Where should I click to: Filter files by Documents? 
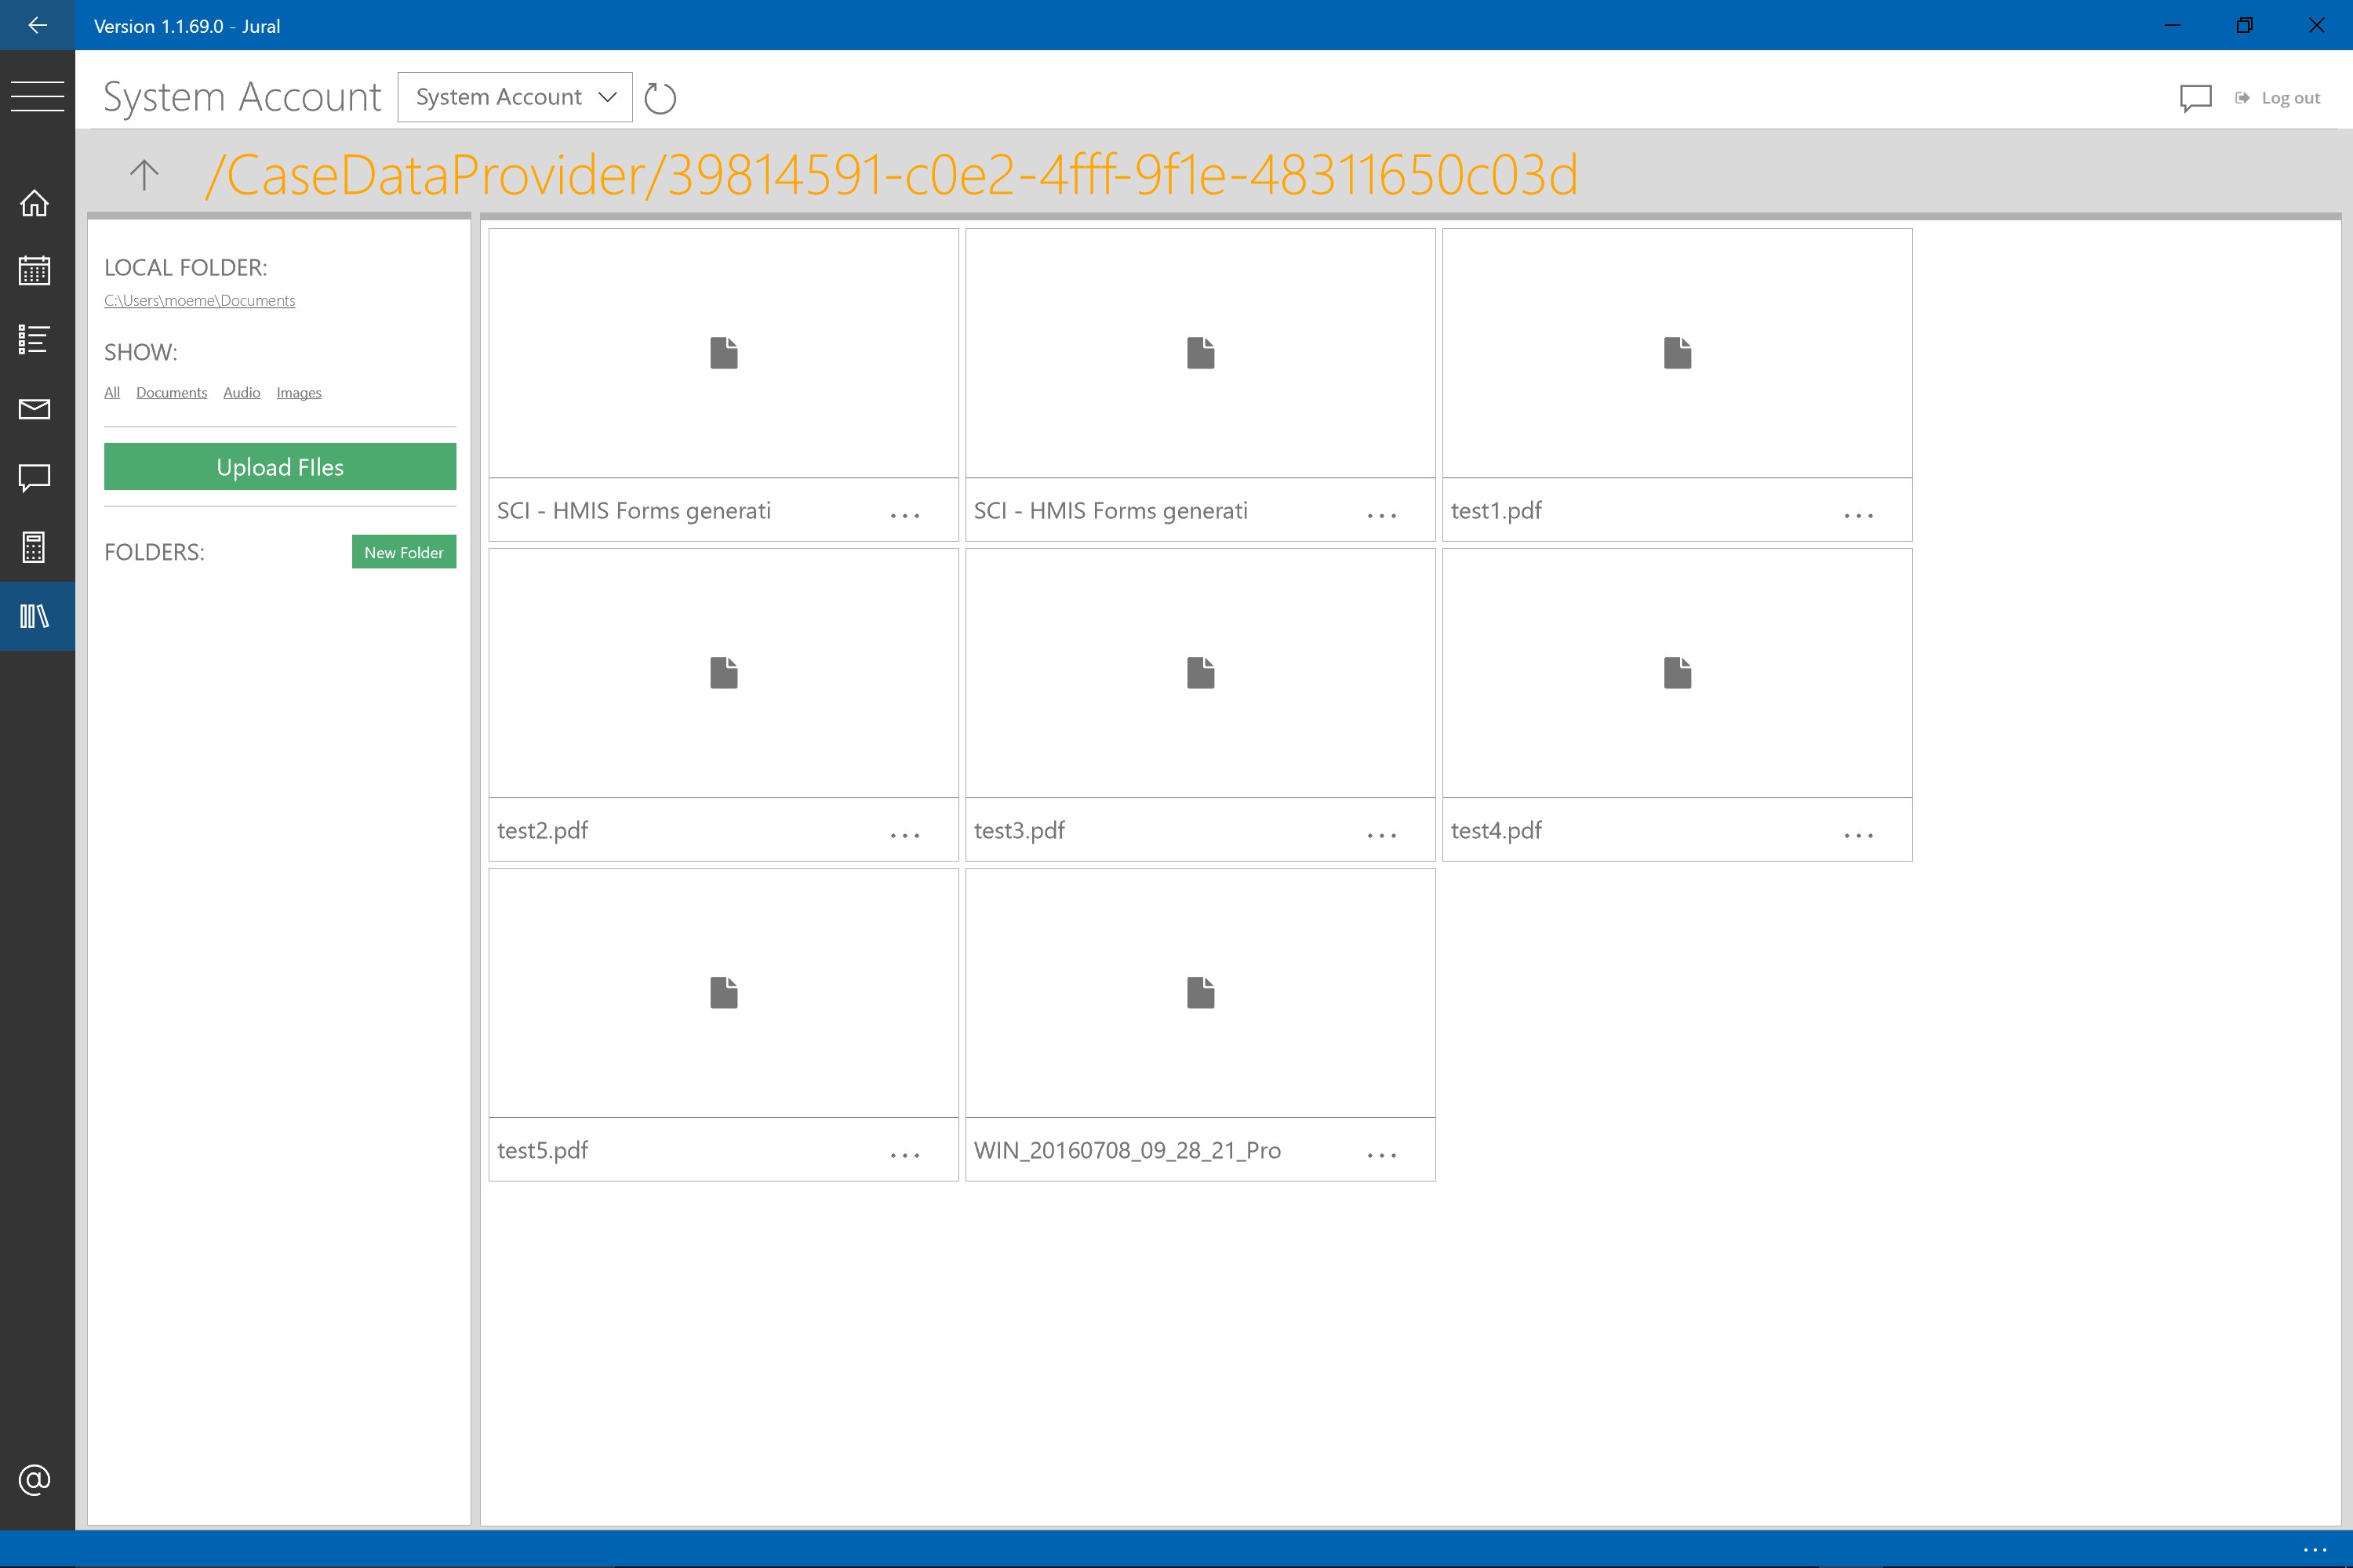(x=171, y=393)
